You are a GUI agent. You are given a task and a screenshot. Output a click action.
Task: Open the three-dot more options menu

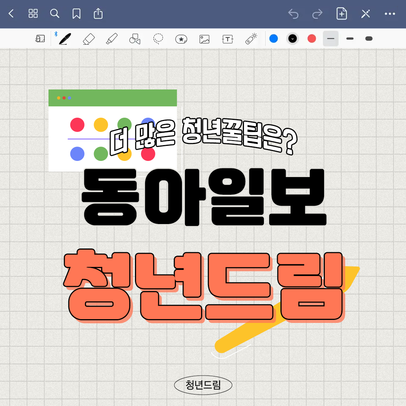click(390, 14)
